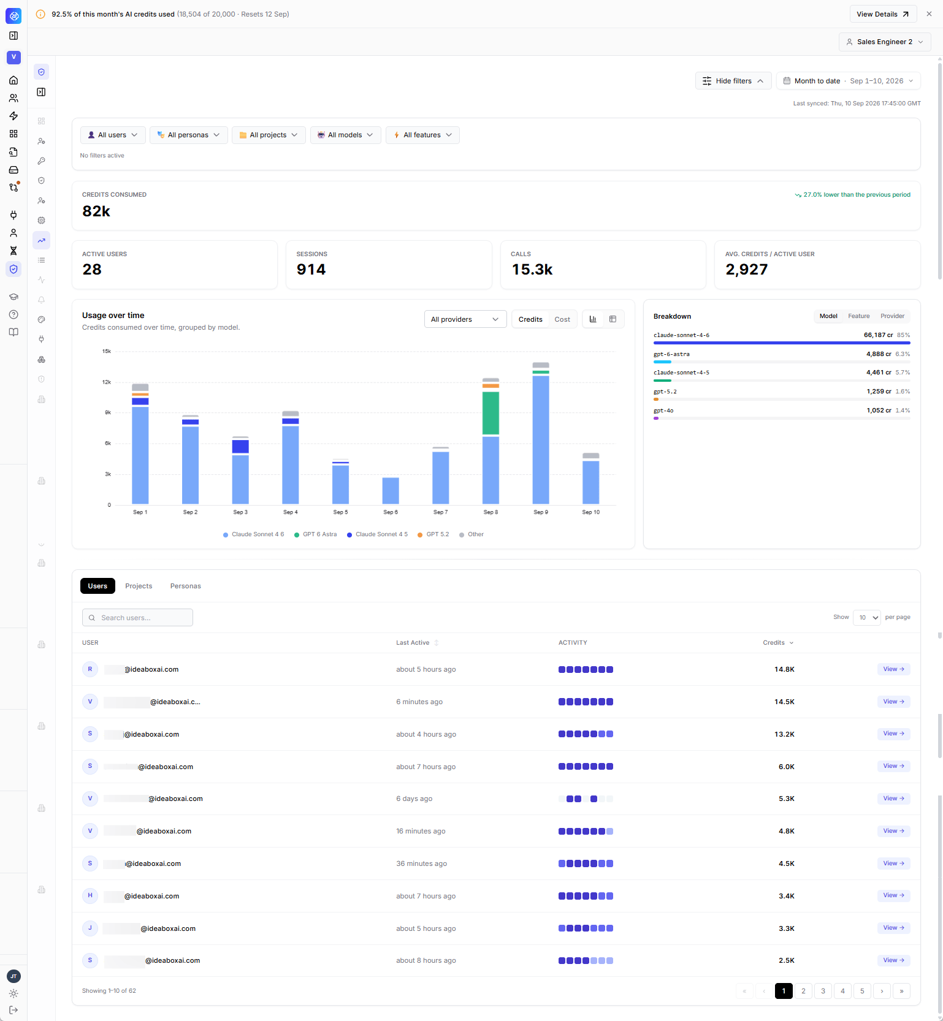Open the All personas filter dropdown
Screen dimensions: 943x1021
(189, 135)
